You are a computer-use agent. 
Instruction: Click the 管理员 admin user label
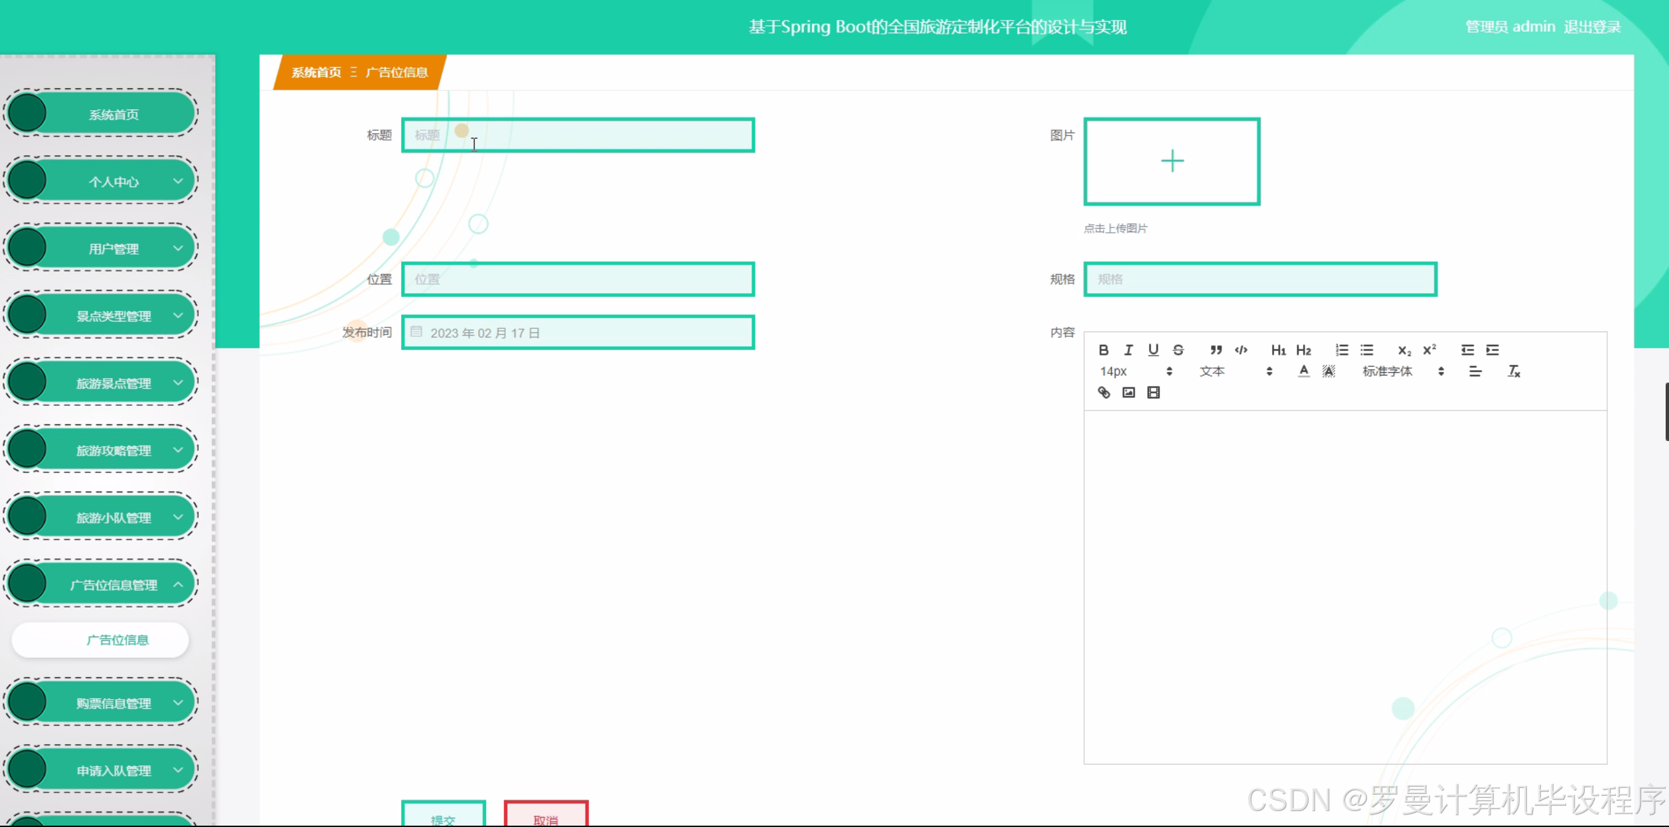click(x=1510, y=27)
